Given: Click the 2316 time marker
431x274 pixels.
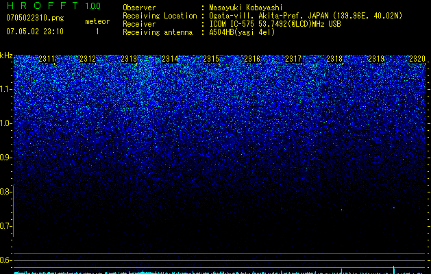Looking at the screenshot, I should (x=252, y=59).
